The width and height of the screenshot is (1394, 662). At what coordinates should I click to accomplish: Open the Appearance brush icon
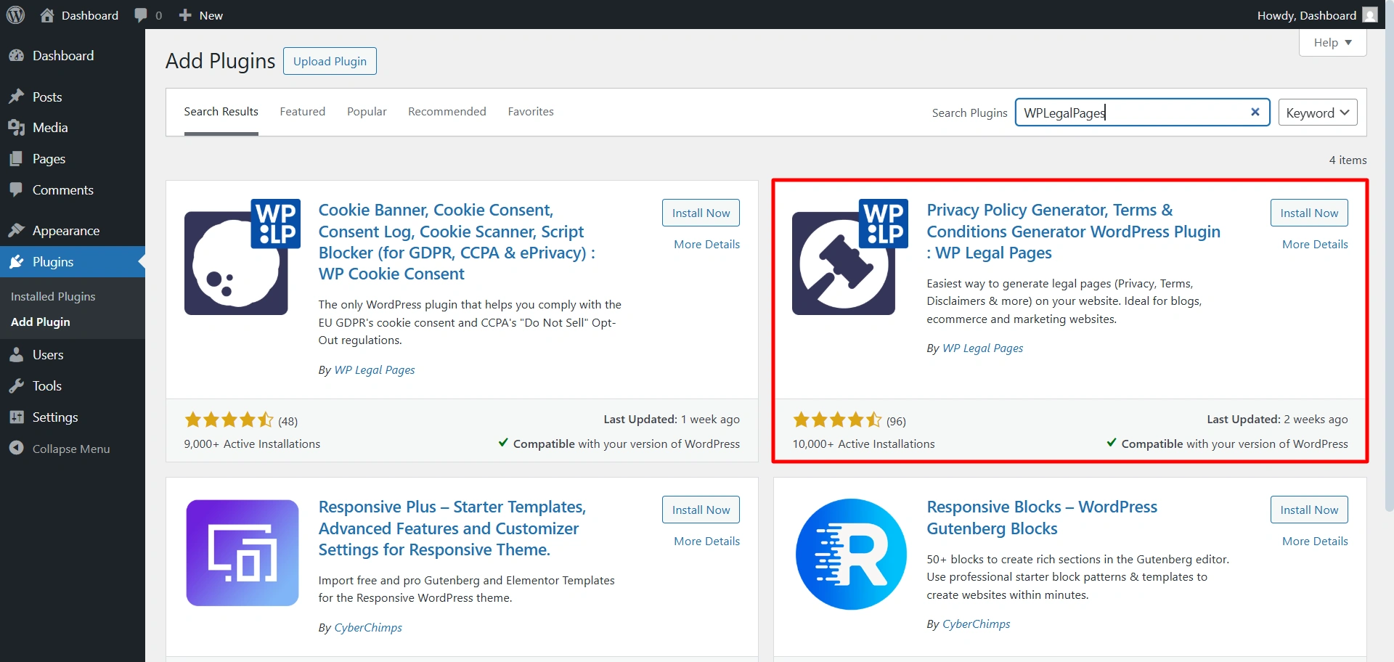[17, 230]
